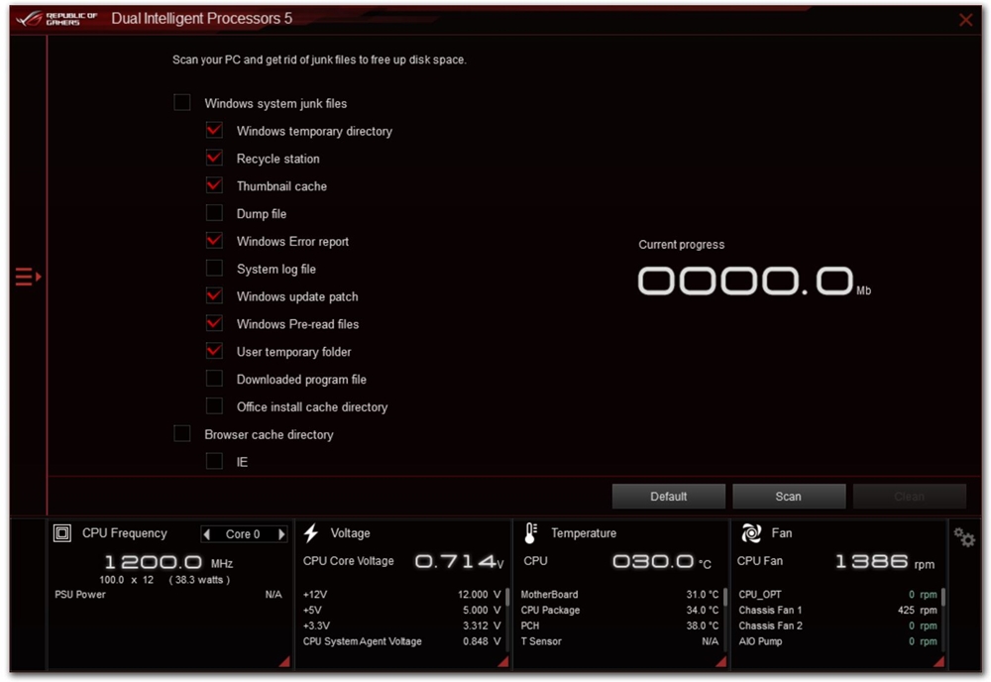
Task: Expand the CPU Frequency panel corner triangle
Action: pos(285,662)
